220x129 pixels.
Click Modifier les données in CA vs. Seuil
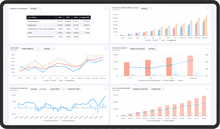pyautogui.click(x=140, y=89)
